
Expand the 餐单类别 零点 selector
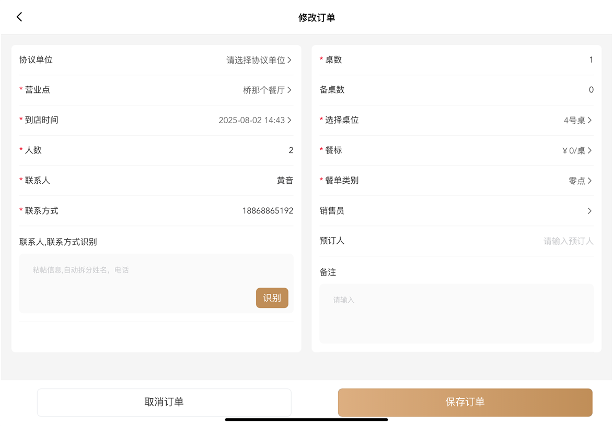pyautogui.click(x=580, y=181)
